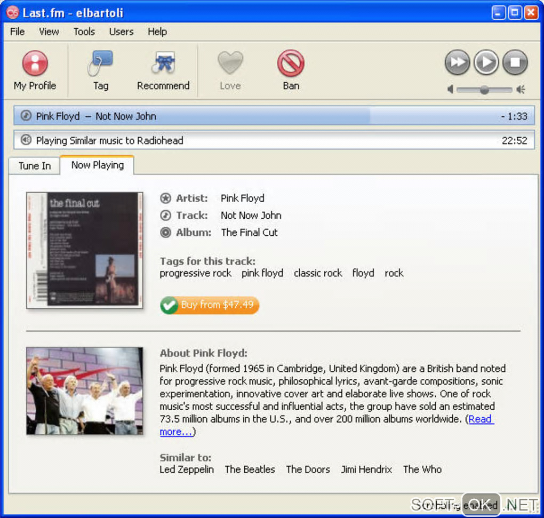Open My Profile from the toolbar
The width and height of the screenshot is (544, 518).
[x=35, y=70]
